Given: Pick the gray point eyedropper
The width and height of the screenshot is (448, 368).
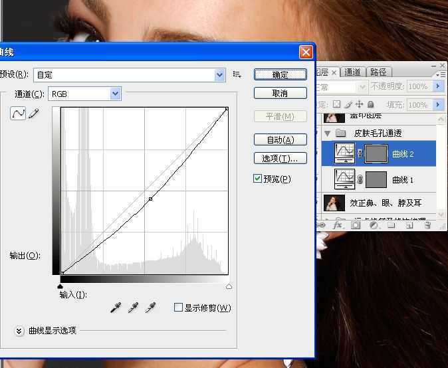Looking at the screenshot, I should click(x=133, y=308).
